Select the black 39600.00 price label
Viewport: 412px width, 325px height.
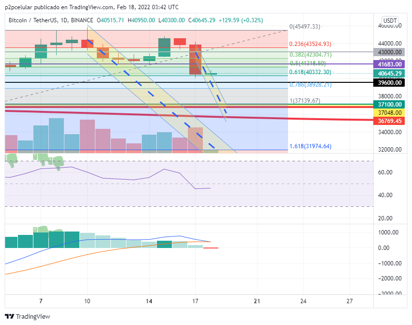[389, 82]
